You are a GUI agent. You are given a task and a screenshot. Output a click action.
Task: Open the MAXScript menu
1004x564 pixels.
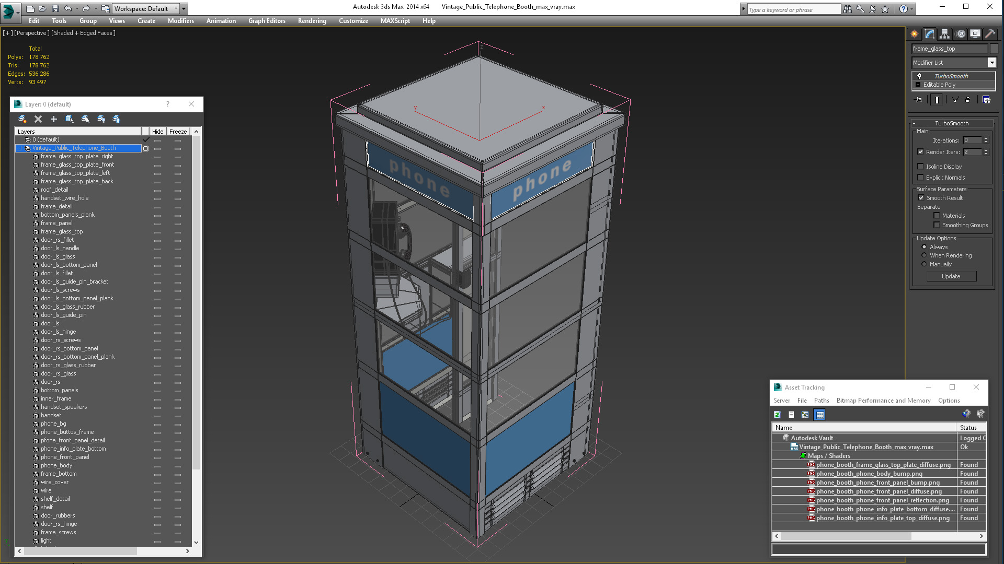pyautogui.click(x=395, y=21)
